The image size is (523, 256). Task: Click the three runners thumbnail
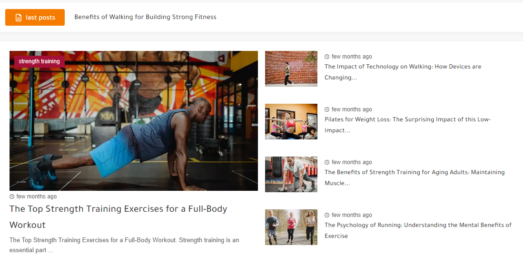[291, 227]
